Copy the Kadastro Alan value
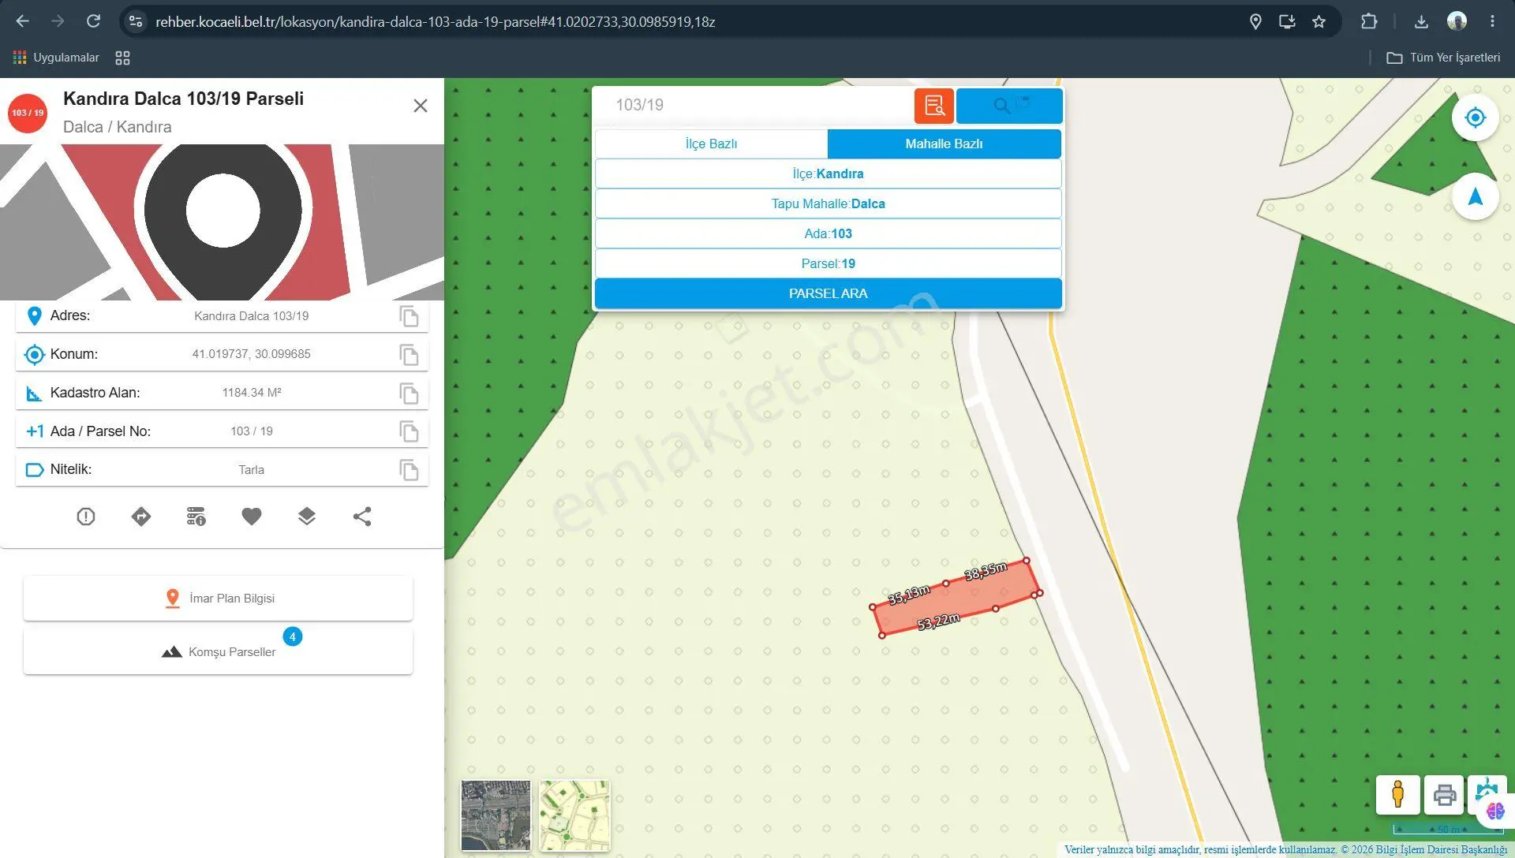 click(x=409, y=393)
